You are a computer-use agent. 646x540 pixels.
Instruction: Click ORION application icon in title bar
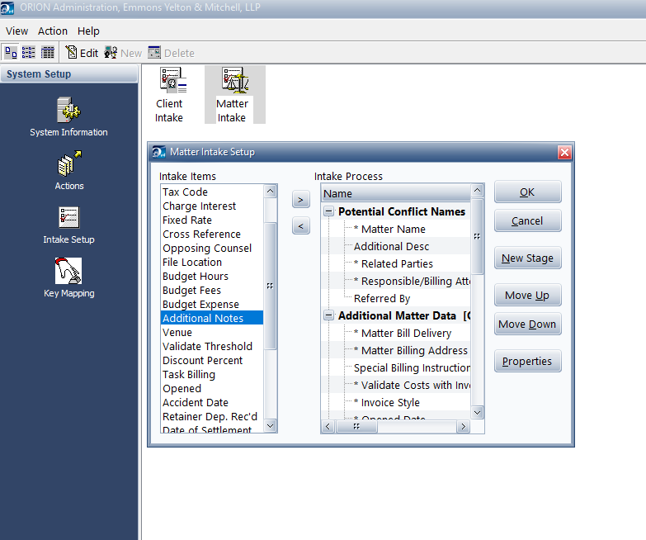[x=7, y=7]
